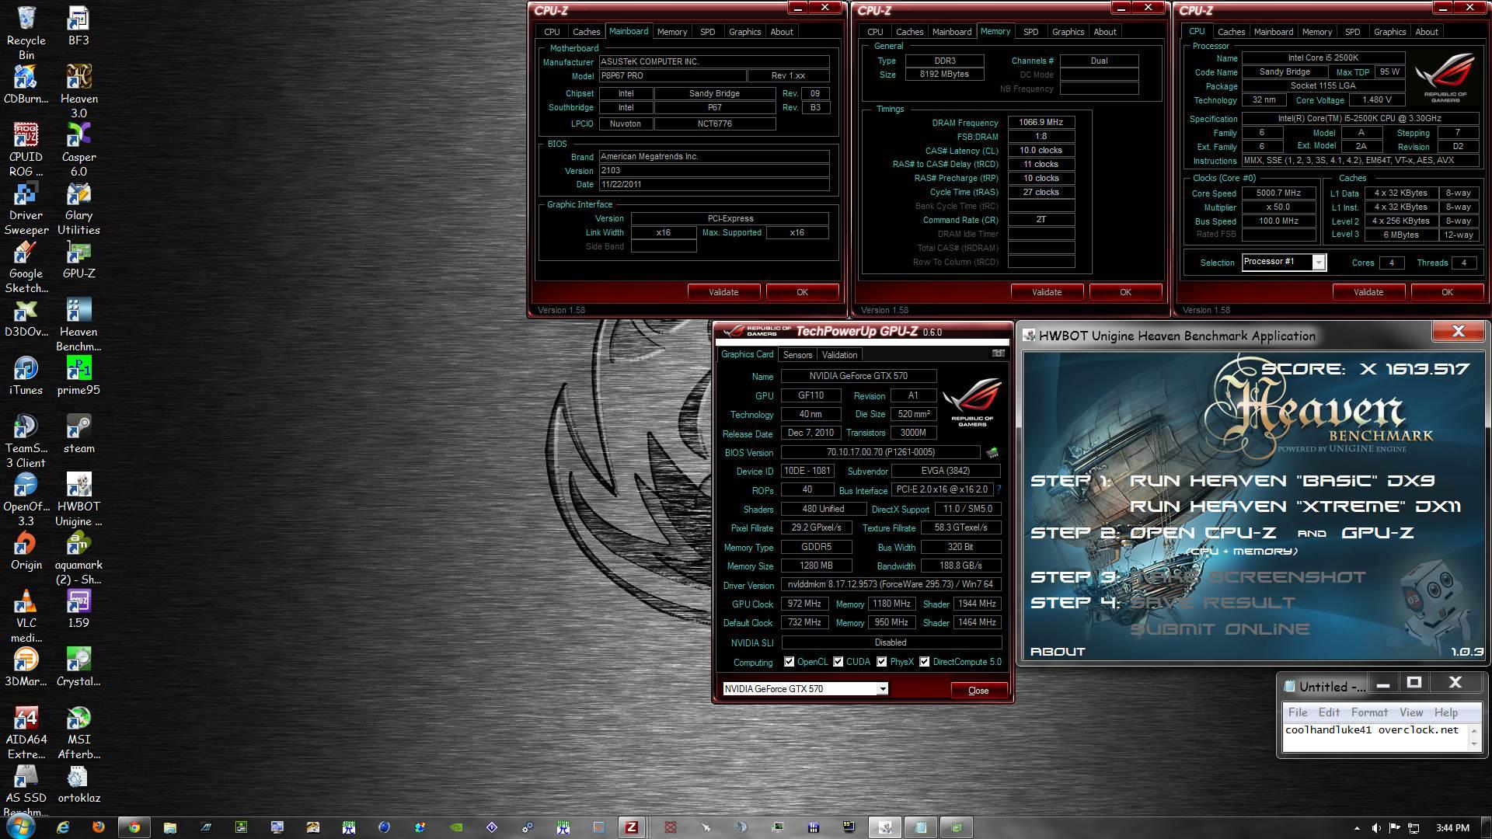Open Caches tab in Memory CPU-Z window
This screenshot has height=839, width=1492.
[909, 32]
